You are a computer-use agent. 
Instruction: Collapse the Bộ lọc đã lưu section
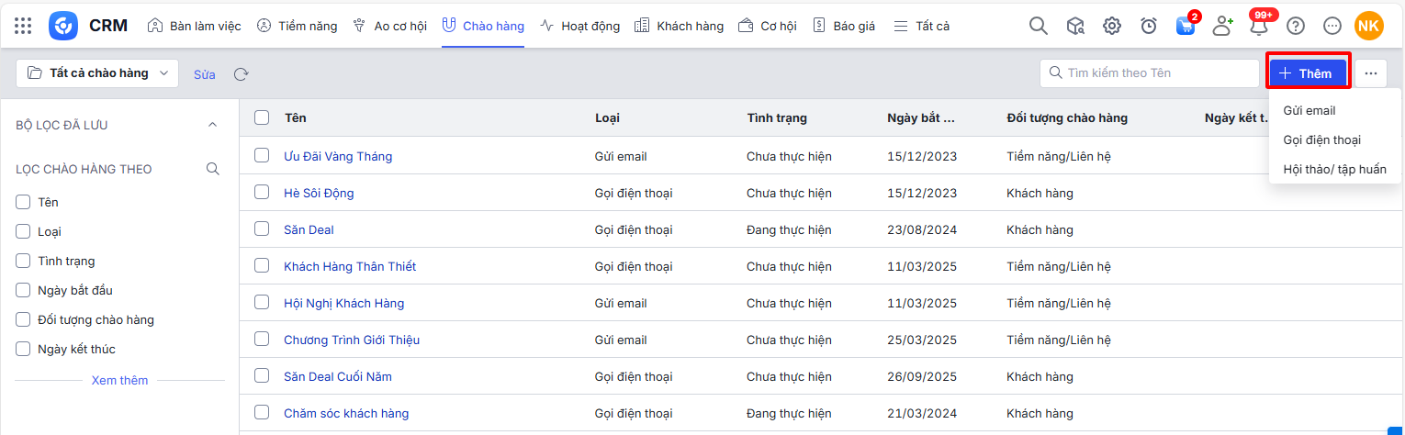213,125
